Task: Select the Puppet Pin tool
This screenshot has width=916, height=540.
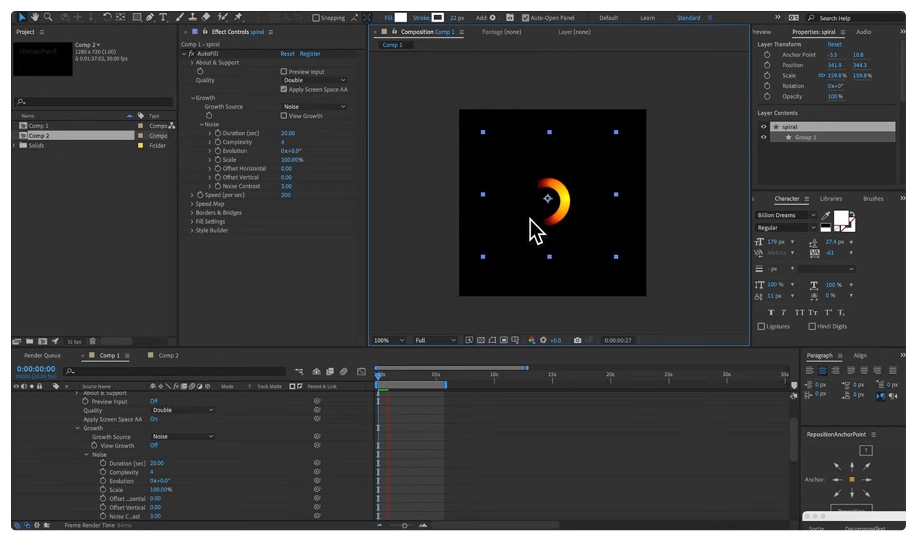Action: click(238, 17)
